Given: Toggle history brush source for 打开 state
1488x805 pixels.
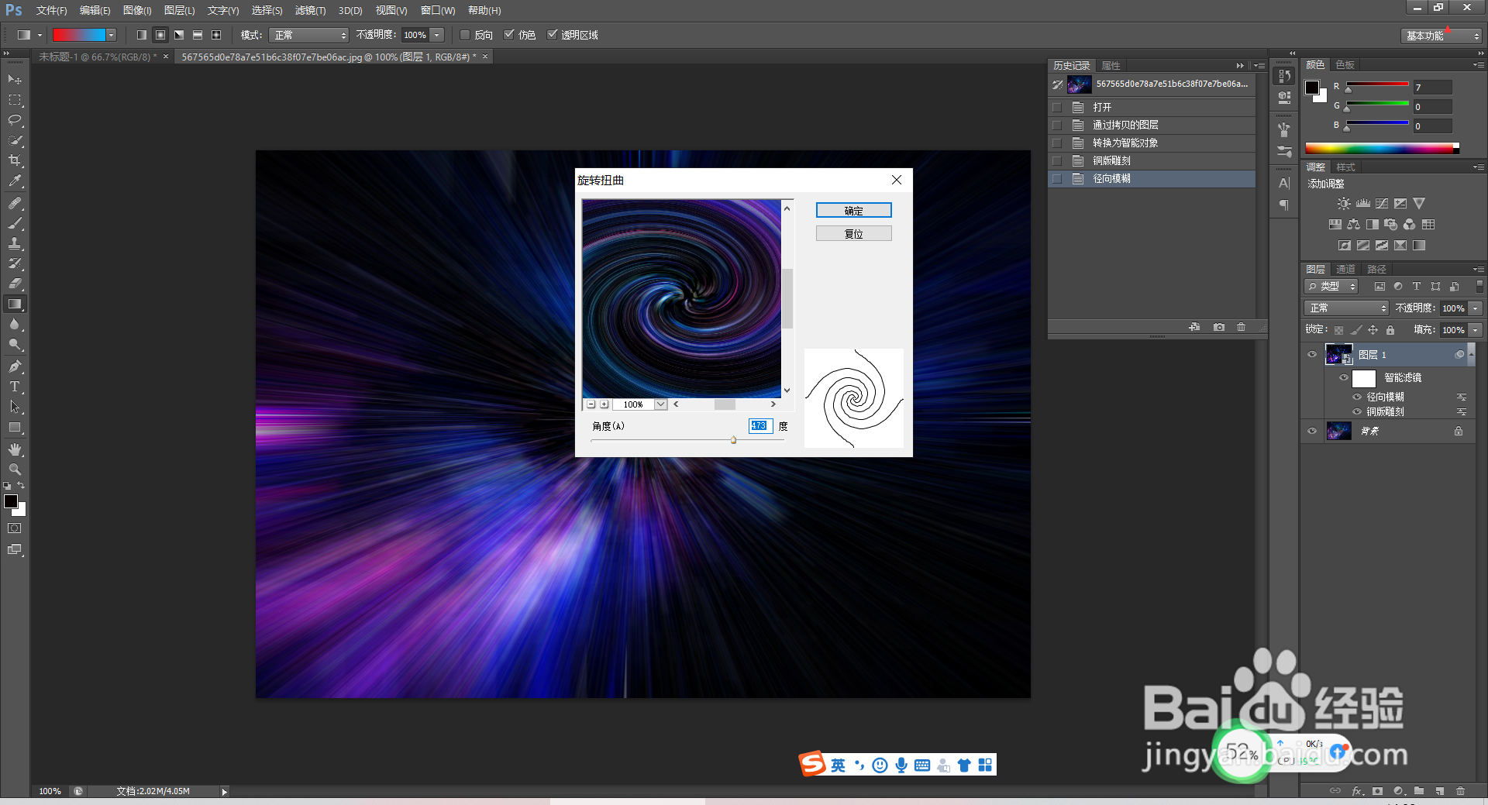Looking at the screenshot, I should coord(1057,108).
